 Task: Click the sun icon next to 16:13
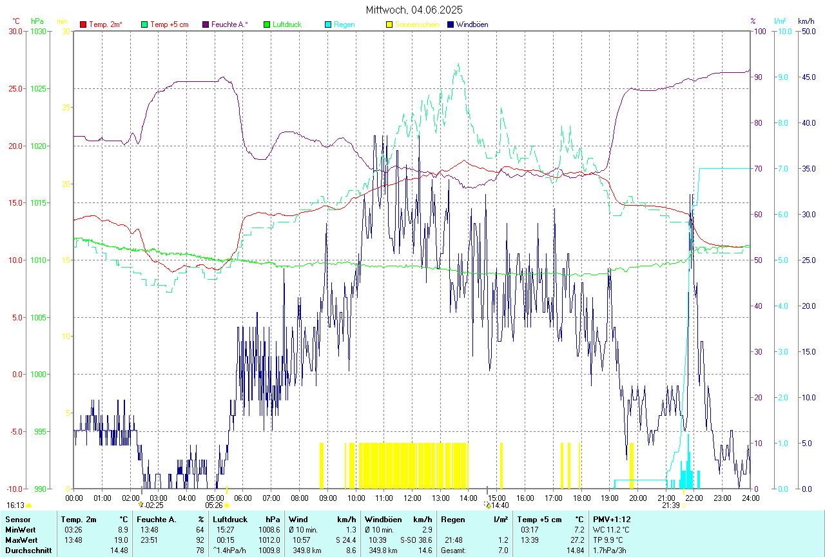coord(28,506)
